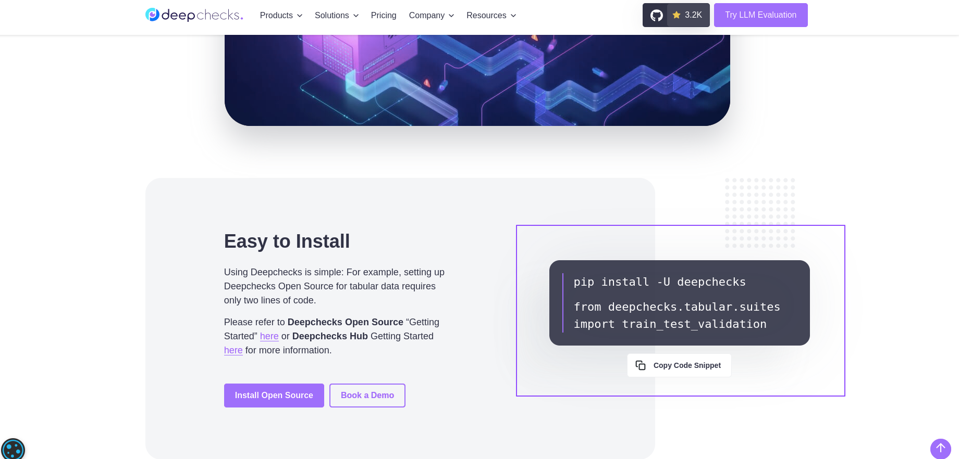The width and height of the screenshot is (959, 459).
Task: Expand the Products dropdown menu
Action: (x=281, y=16)
